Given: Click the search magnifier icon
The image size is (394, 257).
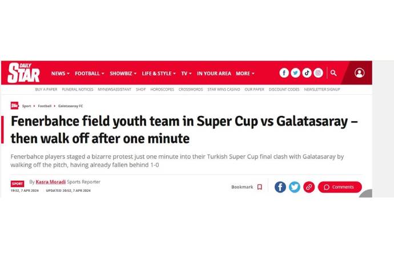Looking at the screenshot, I should [x=333, y=73].
